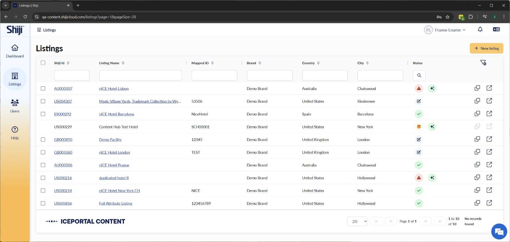Open nICE Hotel Barcelona in new window icon
The width and height of the screenshot is (510, 242).
click(x=489, y=114)
